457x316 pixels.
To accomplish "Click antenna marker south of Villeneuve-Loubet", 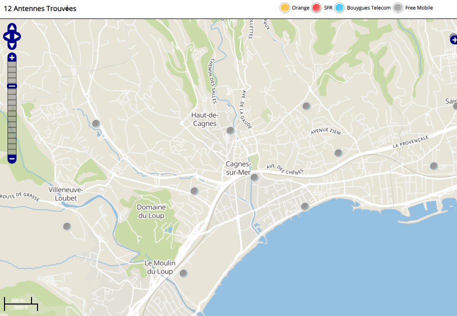I will pyautogui.click(x=67, y=227).
